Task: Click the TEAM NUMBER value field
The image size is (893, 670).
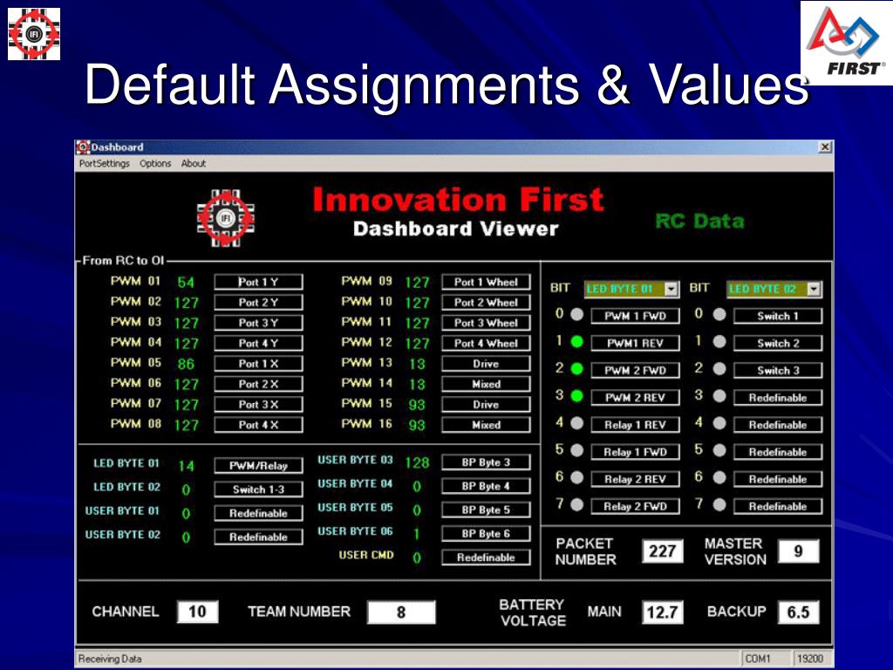Action: point(401,612)
